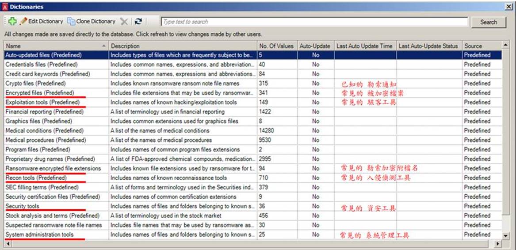This screenshot has width=516, height=250.
Task: Click the delete X icon in toolbar
Action: pyautogui.click(x=124, y=21)
